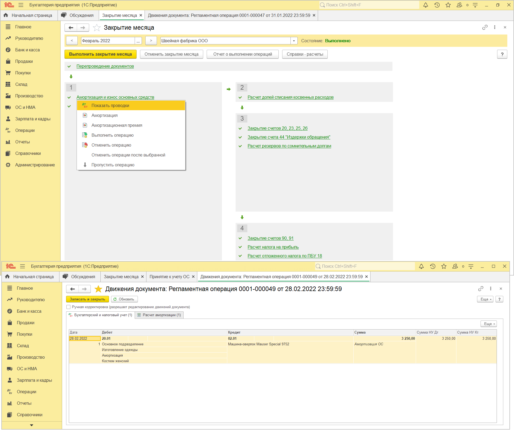The image size is (514, 432).
Task: Click the hamburger menu icon in the top window
Action: coord(21,5)
